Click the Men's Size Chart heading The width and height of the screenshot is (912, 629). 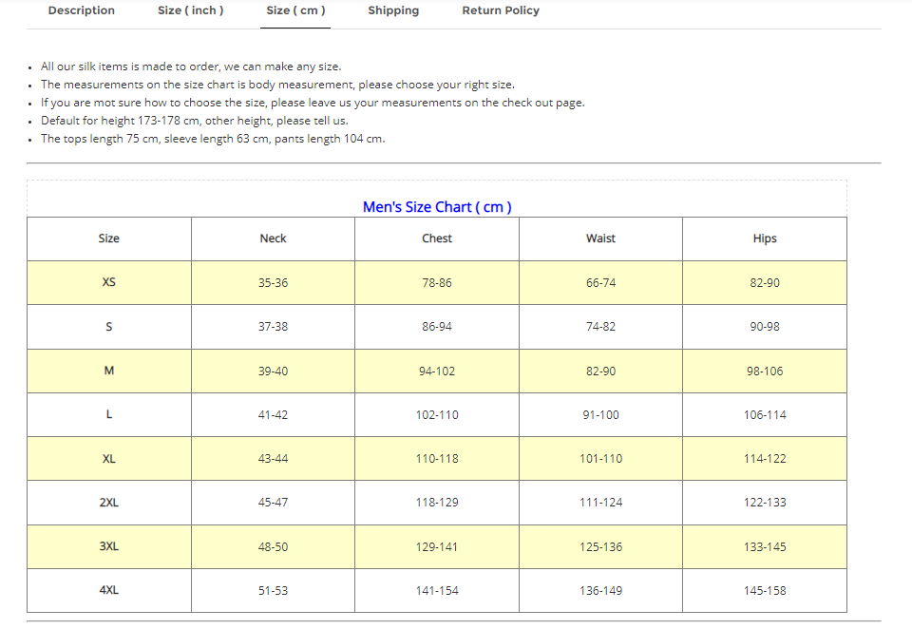coord(437,206)
